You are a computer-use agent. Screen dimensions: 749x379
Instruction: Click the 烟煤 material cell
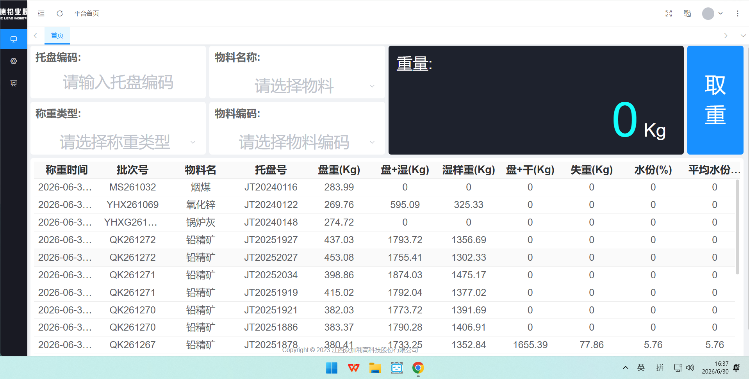200,187
